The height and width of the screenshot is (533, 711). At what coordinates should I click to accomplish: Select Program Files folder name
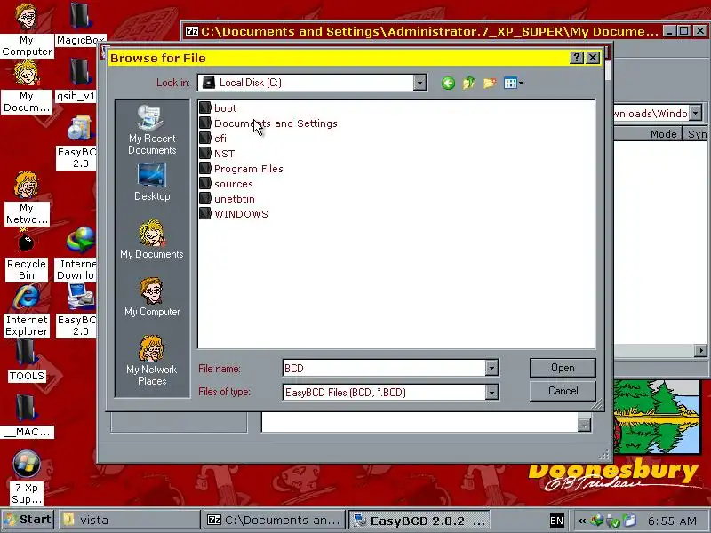pos(249,169)
